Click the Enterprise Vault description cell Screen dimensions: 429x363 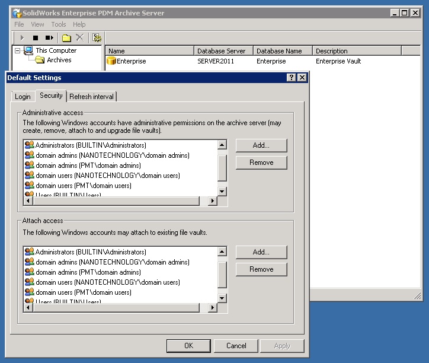[338, 61]
